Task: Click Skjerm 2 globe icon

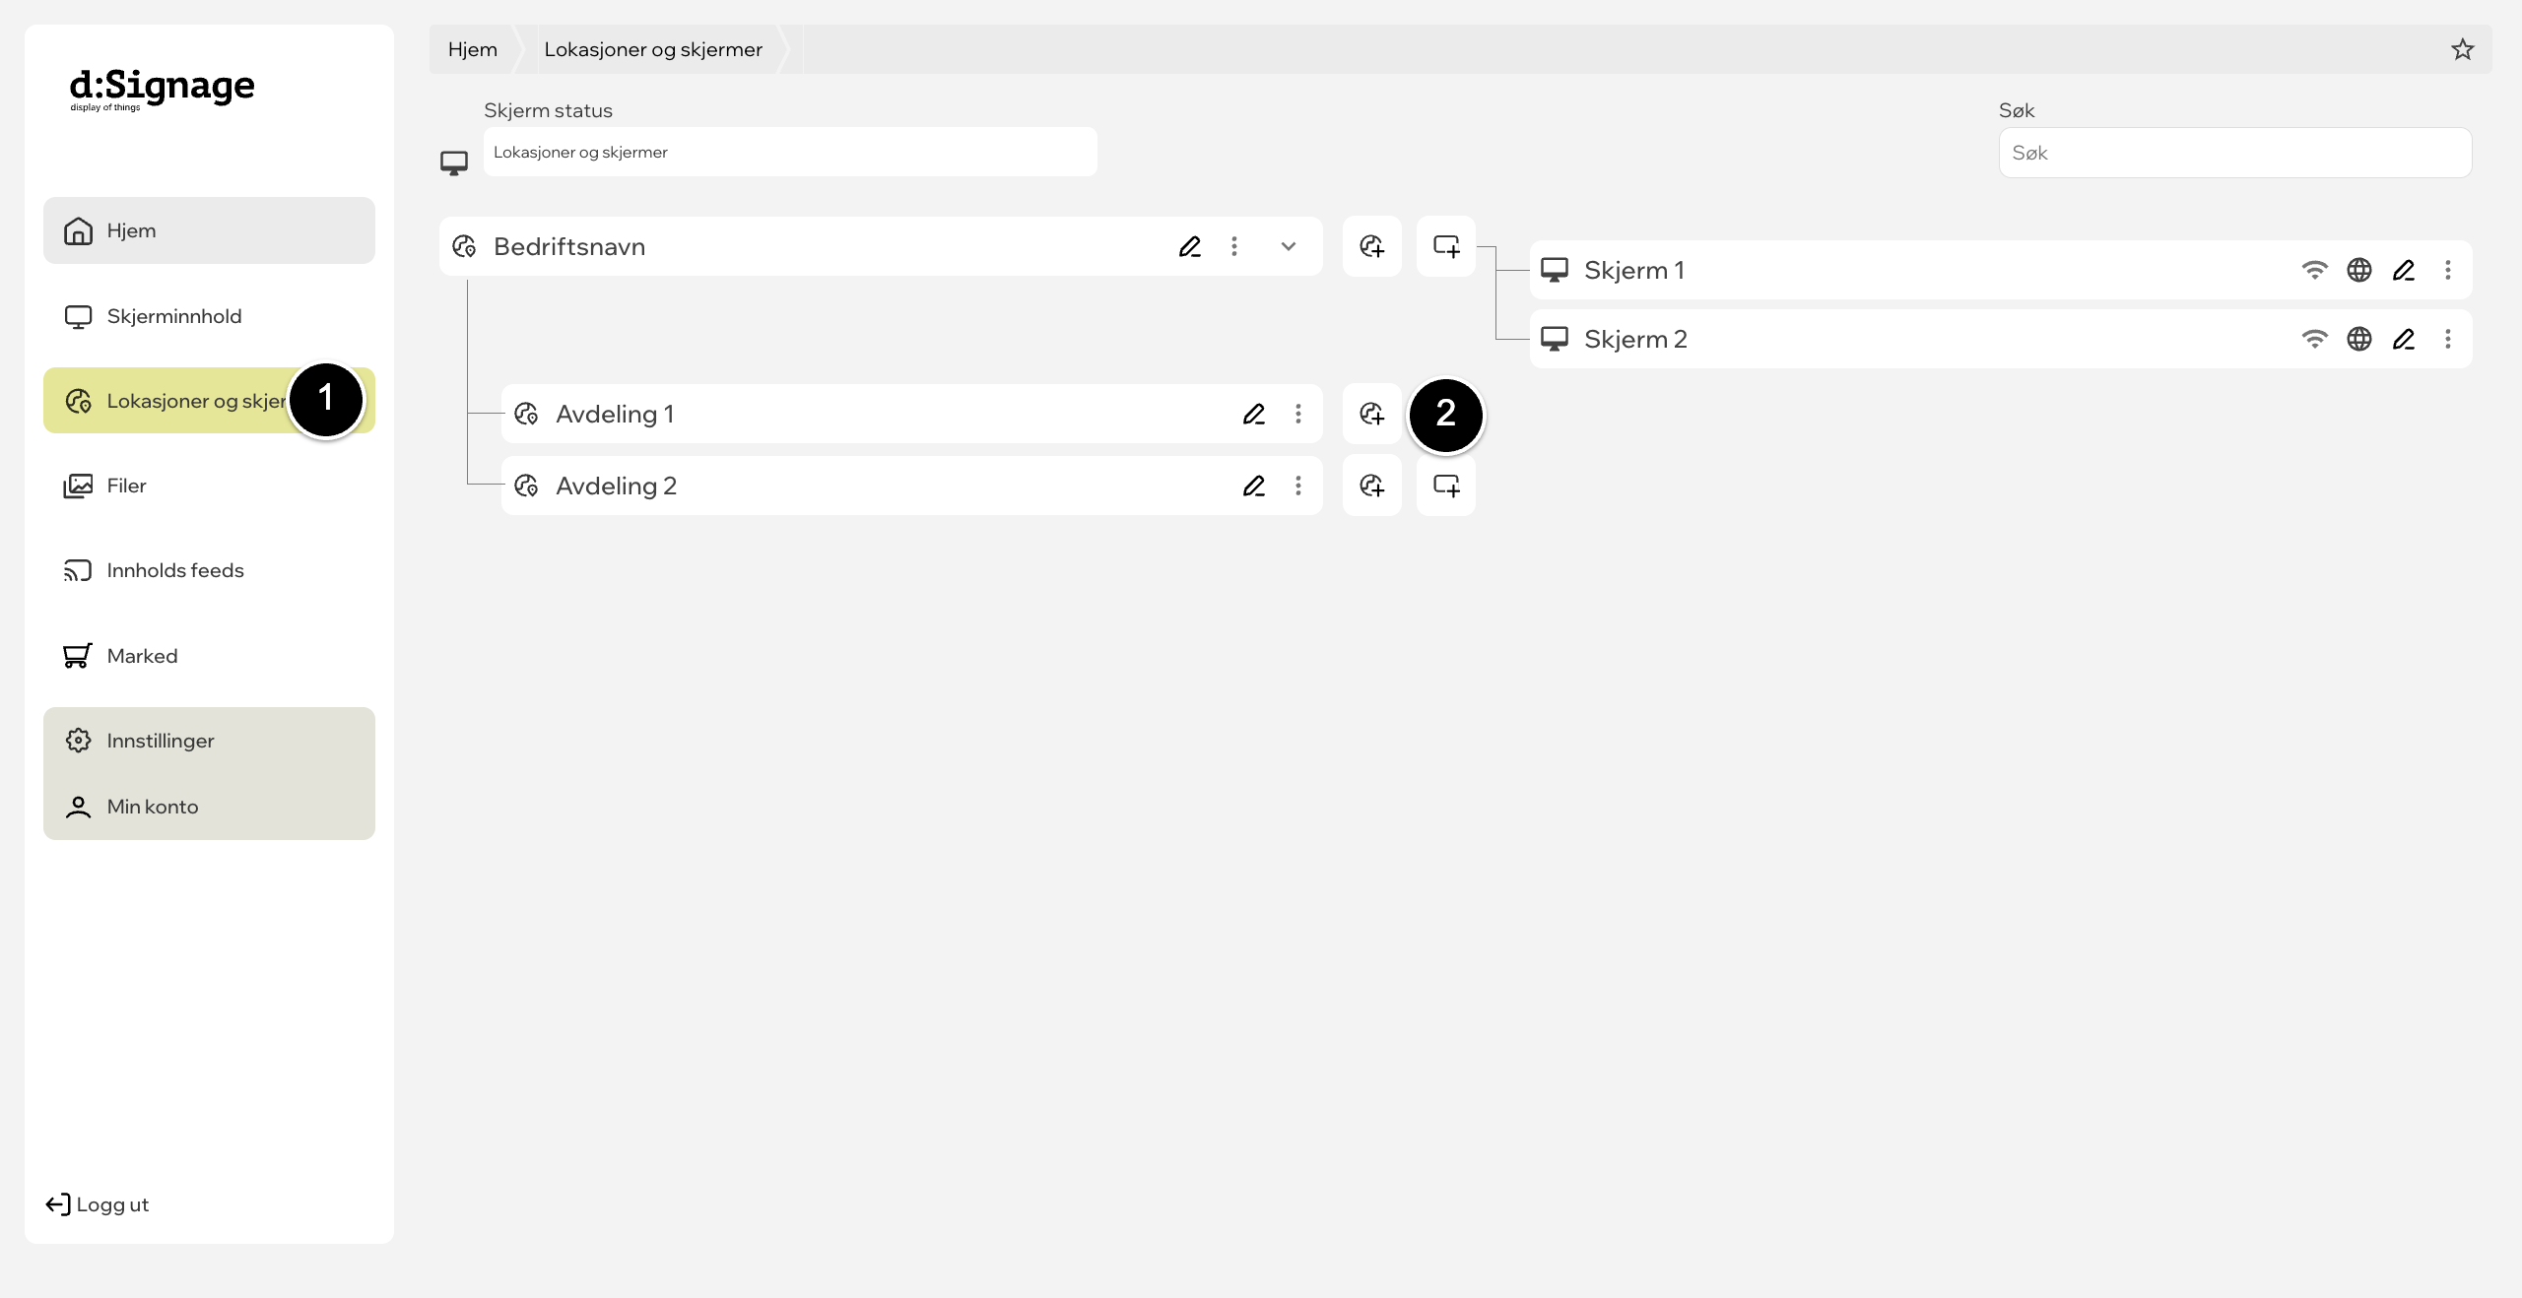Action: (x=2359, y=339)
